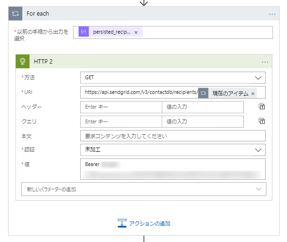
Task: Switch ヘッダー to text mode icon
Action: point(261,106)
